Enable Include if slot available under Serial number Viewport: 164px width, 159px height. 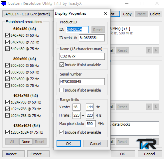(x=62, y=90)
